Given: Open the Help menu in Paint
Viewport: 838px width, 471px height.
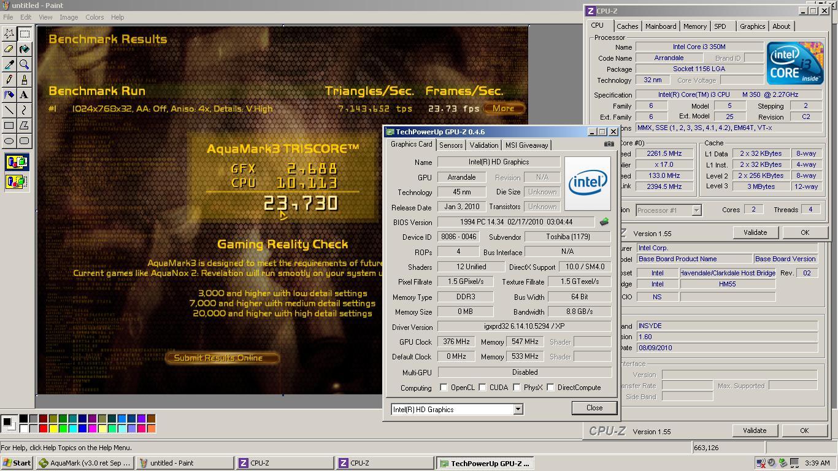Looking at the screenshot, I should pyautogui.click(x=117, y=17).
